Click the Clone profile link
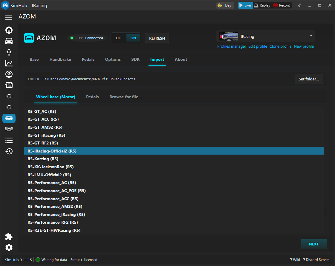The image size is (335, 266). pos(280,46)
